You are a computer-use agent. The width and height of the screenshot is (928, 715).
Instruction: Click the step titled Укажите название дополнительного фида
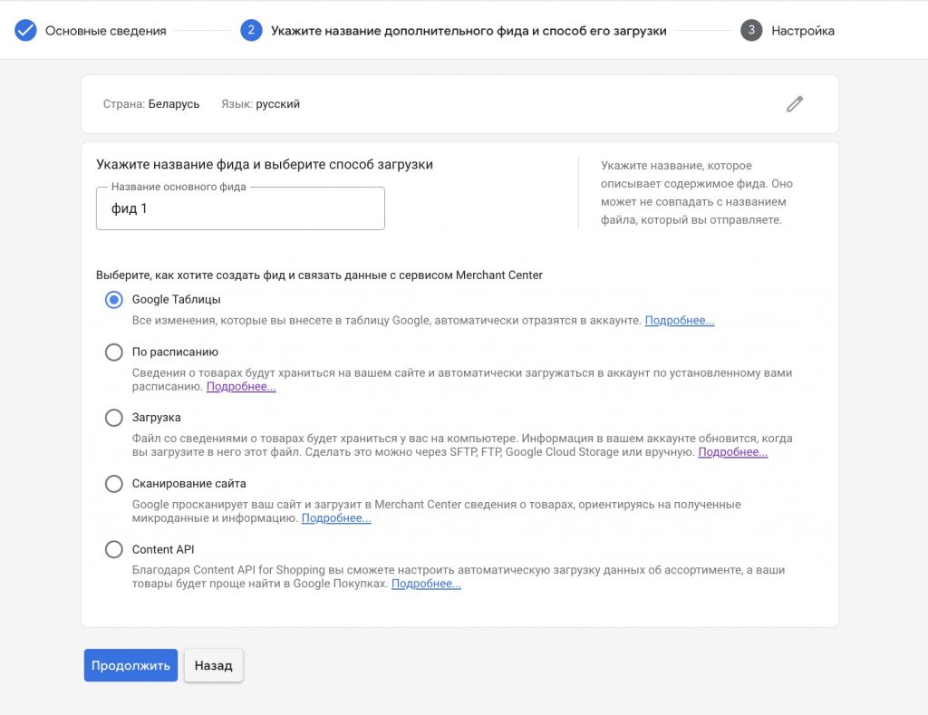(469, 31)
